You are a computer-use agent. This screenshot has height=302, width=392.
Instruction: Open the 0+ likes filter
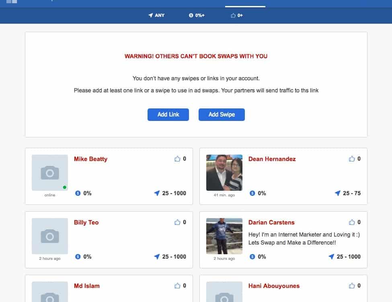[236, 15]
